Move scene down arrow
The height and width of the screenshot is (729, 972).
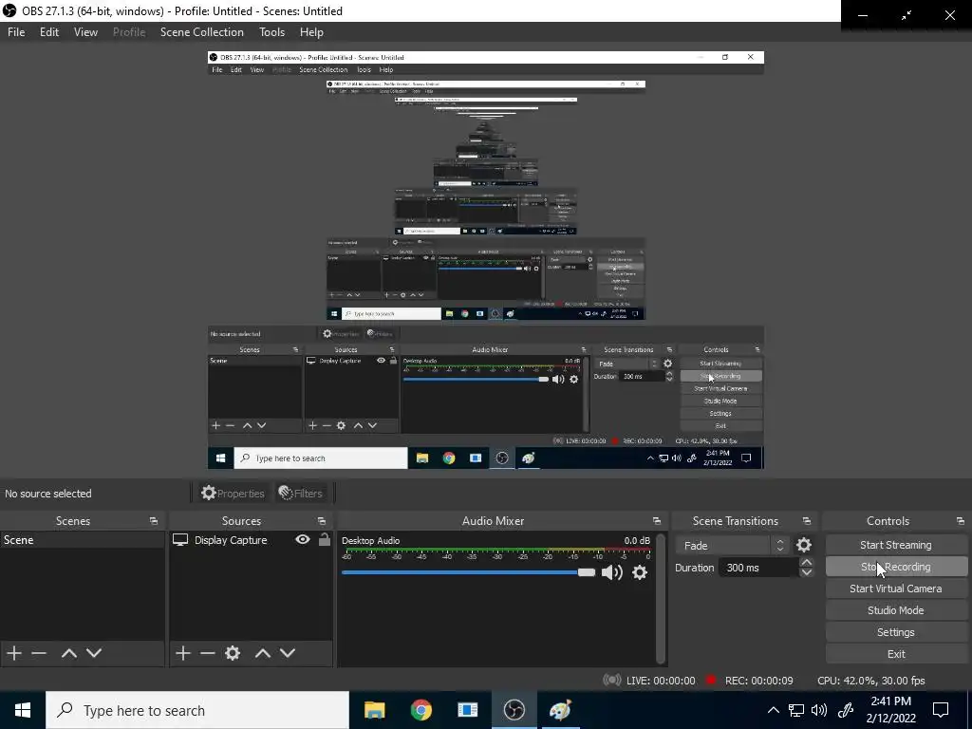click(x=94, y=653)
